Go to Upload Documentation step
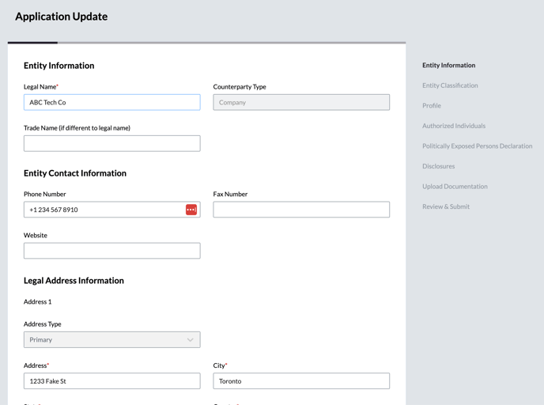Screen dimensions: 544x405 (x=455, y=187)
